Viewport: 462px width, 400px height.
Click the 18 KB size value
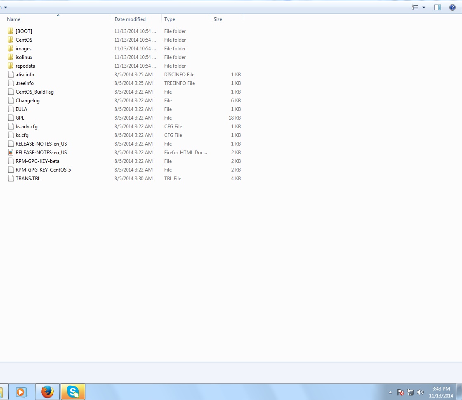coord(235,118)
